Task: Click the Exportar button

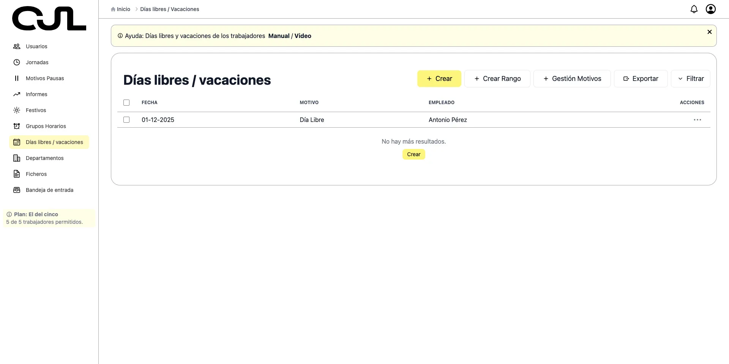Action: click(641, 79)
